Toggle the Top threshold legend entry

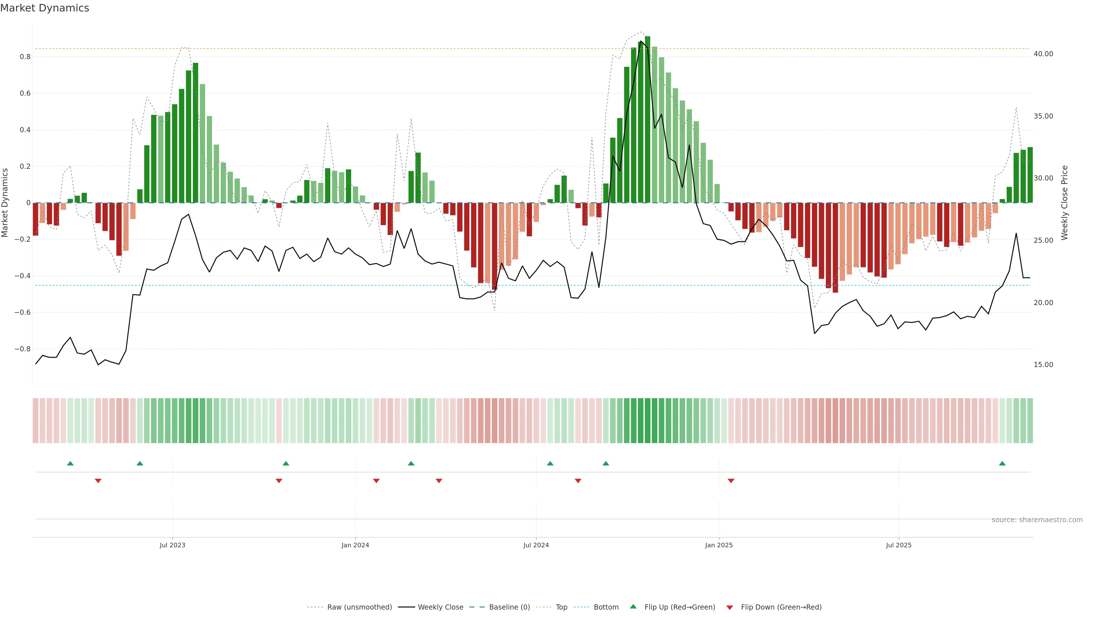click(x=561, y=607)
